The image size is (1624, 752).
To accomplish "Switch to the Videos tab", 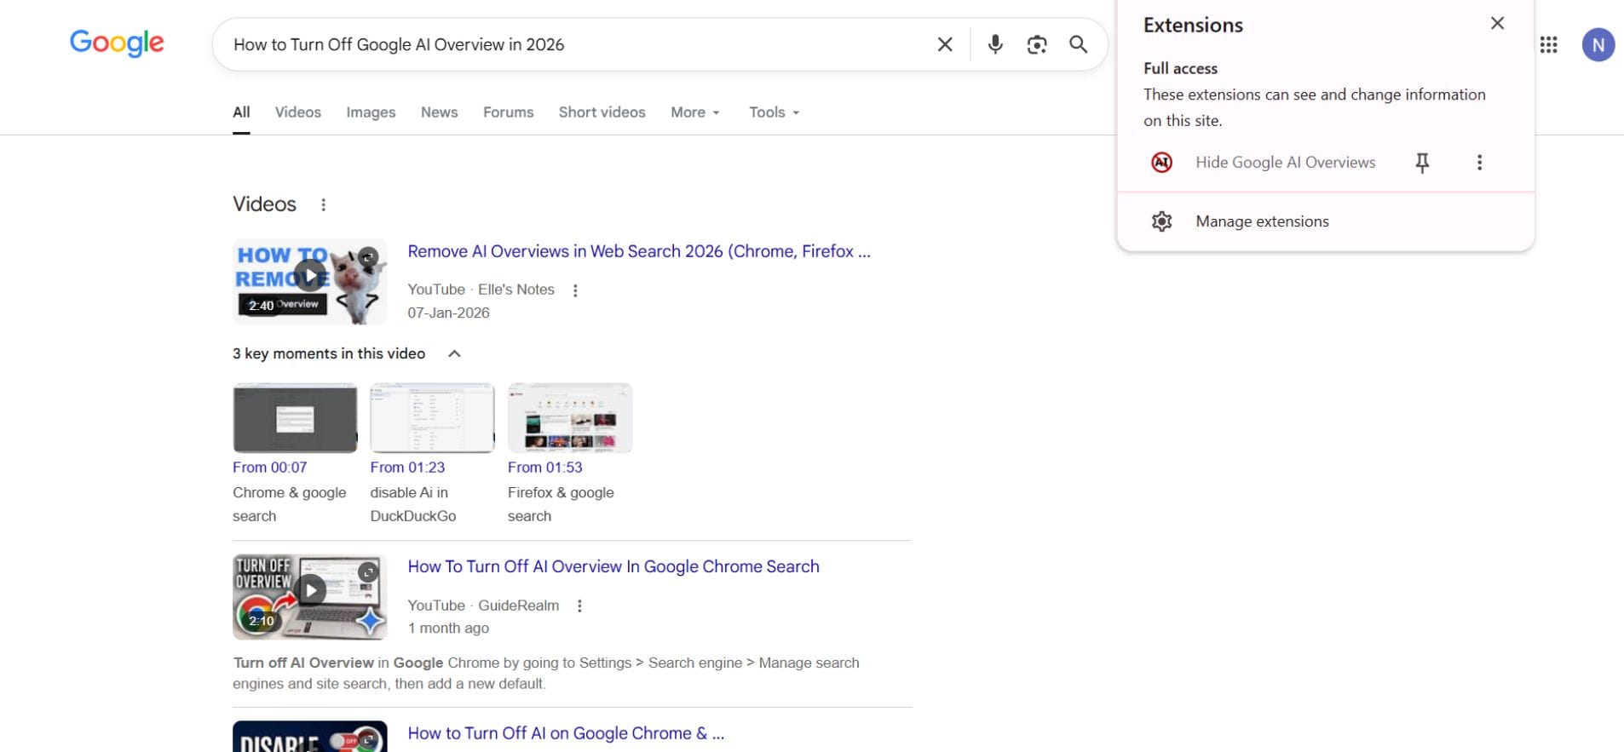I will pyautogui.click(x=297, y=112).
